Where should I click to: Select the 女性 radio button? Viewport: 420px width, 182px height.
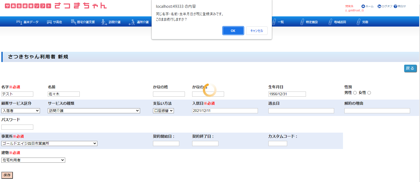369,93
